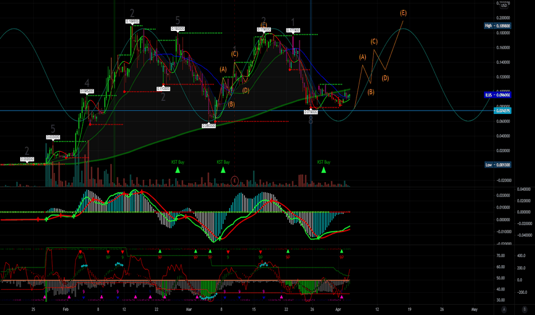This screenshot has width=535, height=315.
Task: Select the High 0.189800 price label
Action: pos(497,26)
